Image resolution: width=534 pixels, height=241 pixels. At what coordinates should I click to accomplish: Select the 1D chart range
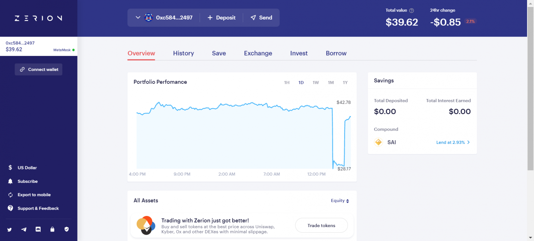coord(301,82)
